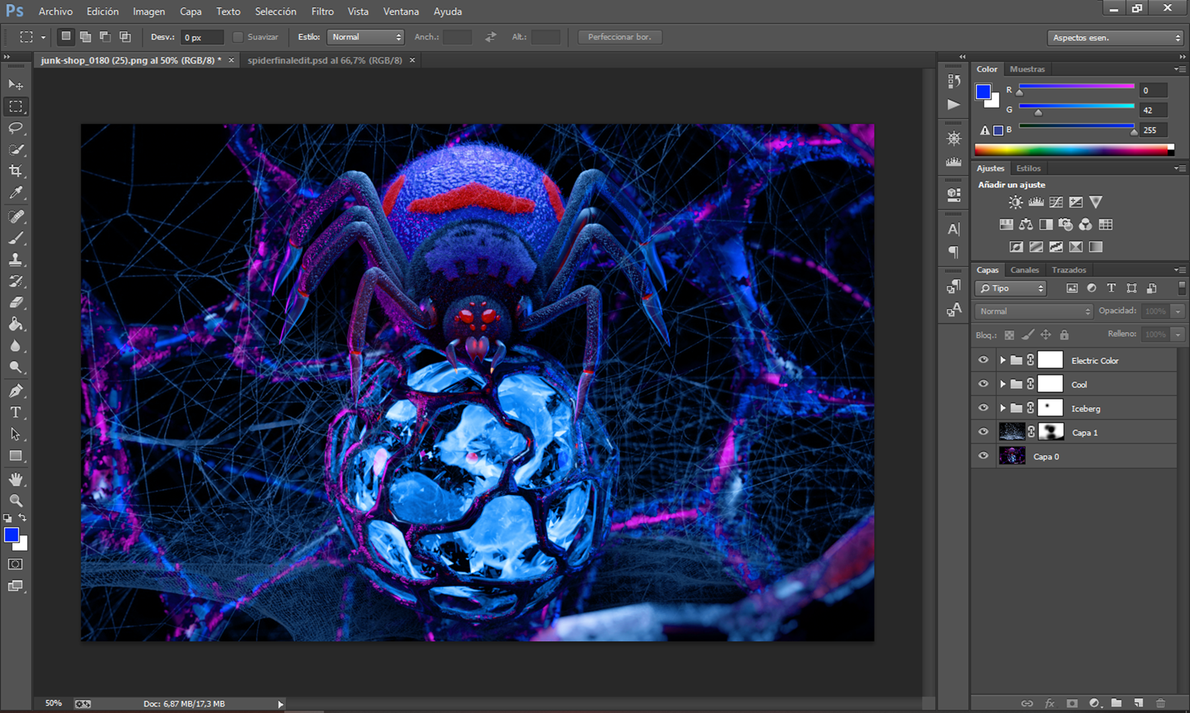Open the Relleno dropdown arrow
The image size is (1190, 713).
coord(1177,335)
